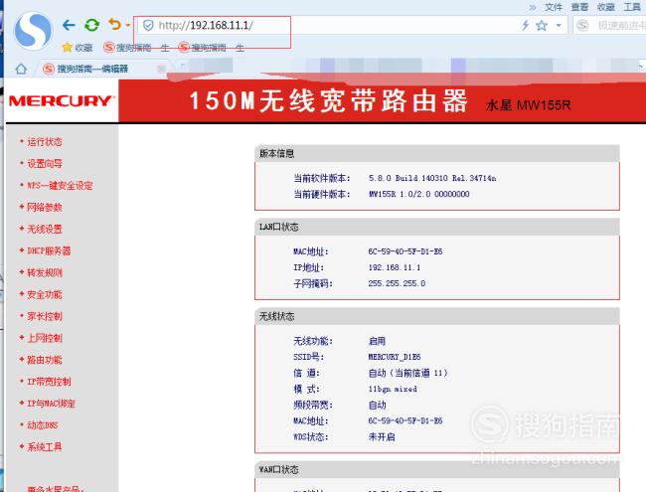Open 查看 menu

(579, 7)
